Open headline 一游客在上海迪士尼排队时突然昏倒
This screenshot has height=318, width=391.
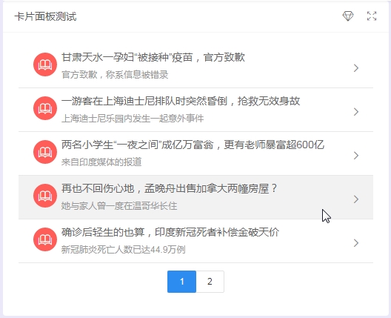point(181,101)
